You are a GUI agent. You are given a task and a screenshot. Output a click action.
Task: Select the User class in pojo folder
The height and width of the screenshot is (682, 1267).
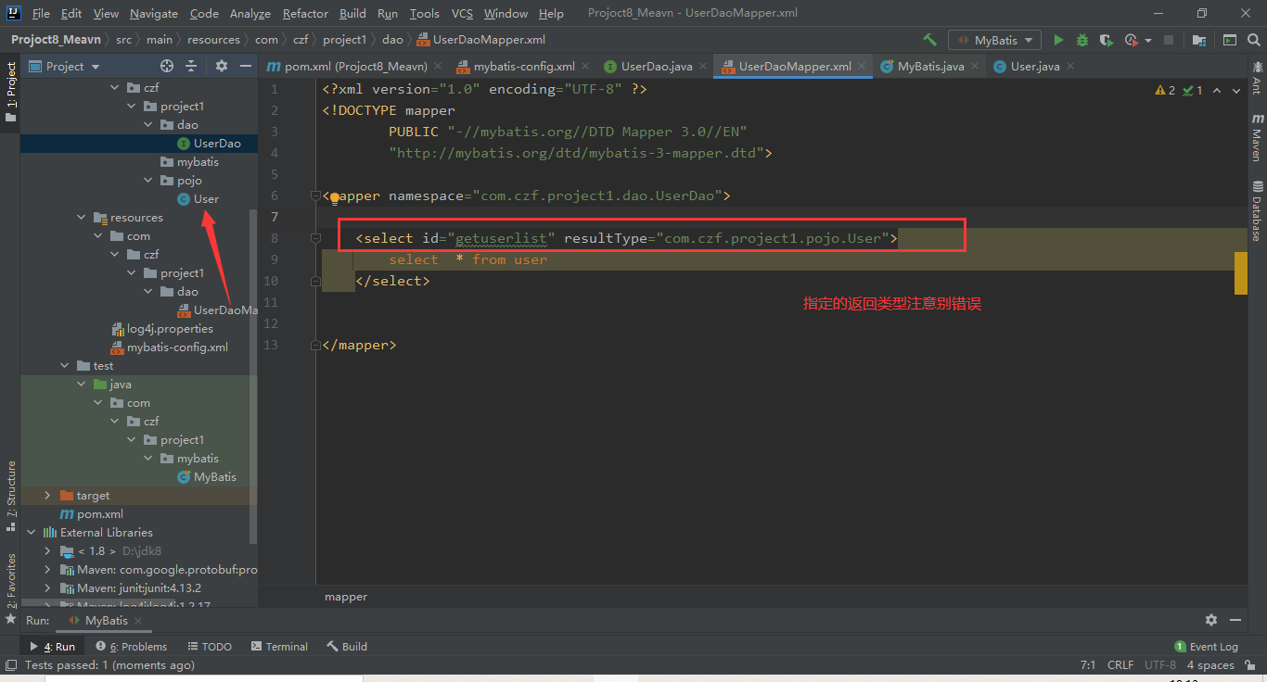tap(206, 198)
